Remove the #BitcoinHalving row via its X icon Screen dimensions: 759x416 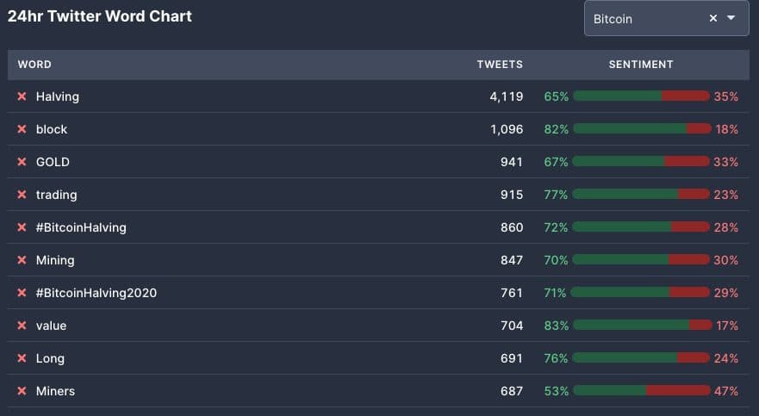coord(22,227)
